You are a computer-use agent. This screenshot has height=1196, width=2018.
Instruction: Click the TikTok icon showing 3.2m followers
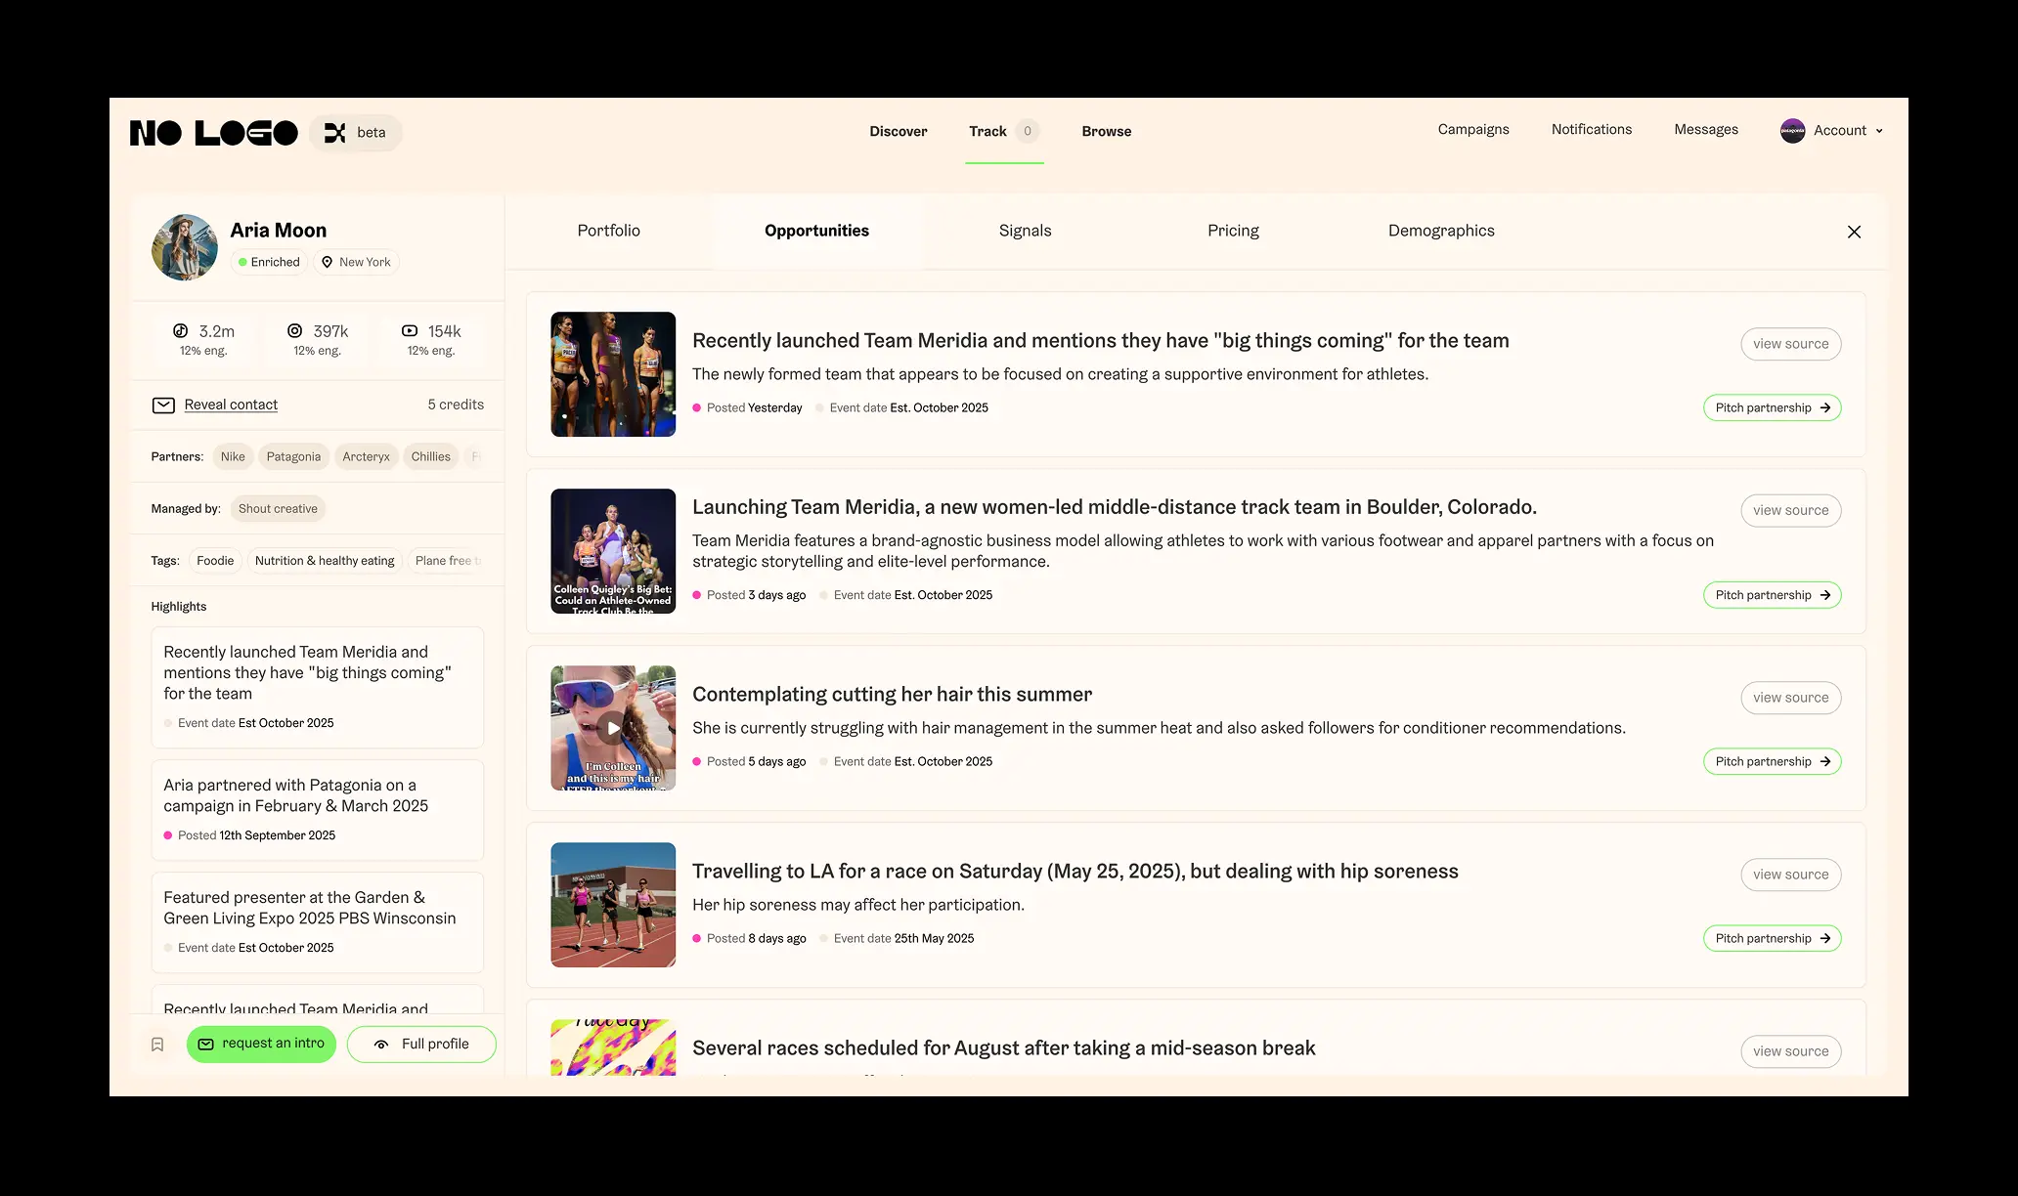(181, 331)
